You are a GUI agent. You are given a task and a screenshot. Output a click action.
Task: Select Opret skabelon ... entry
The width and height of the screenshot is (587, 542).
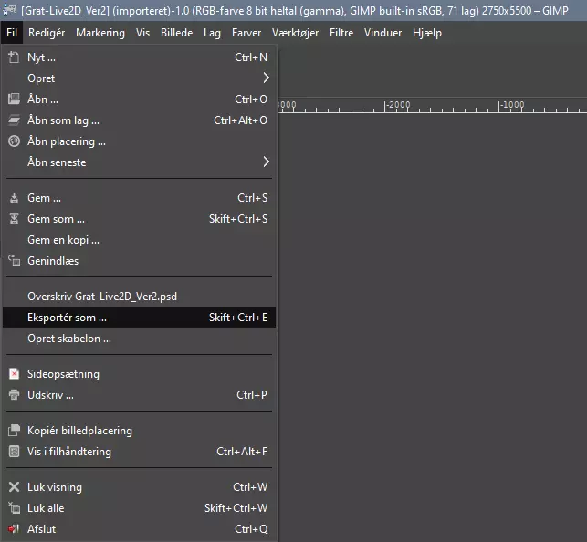pyautogui.click(x=139, y=339)
